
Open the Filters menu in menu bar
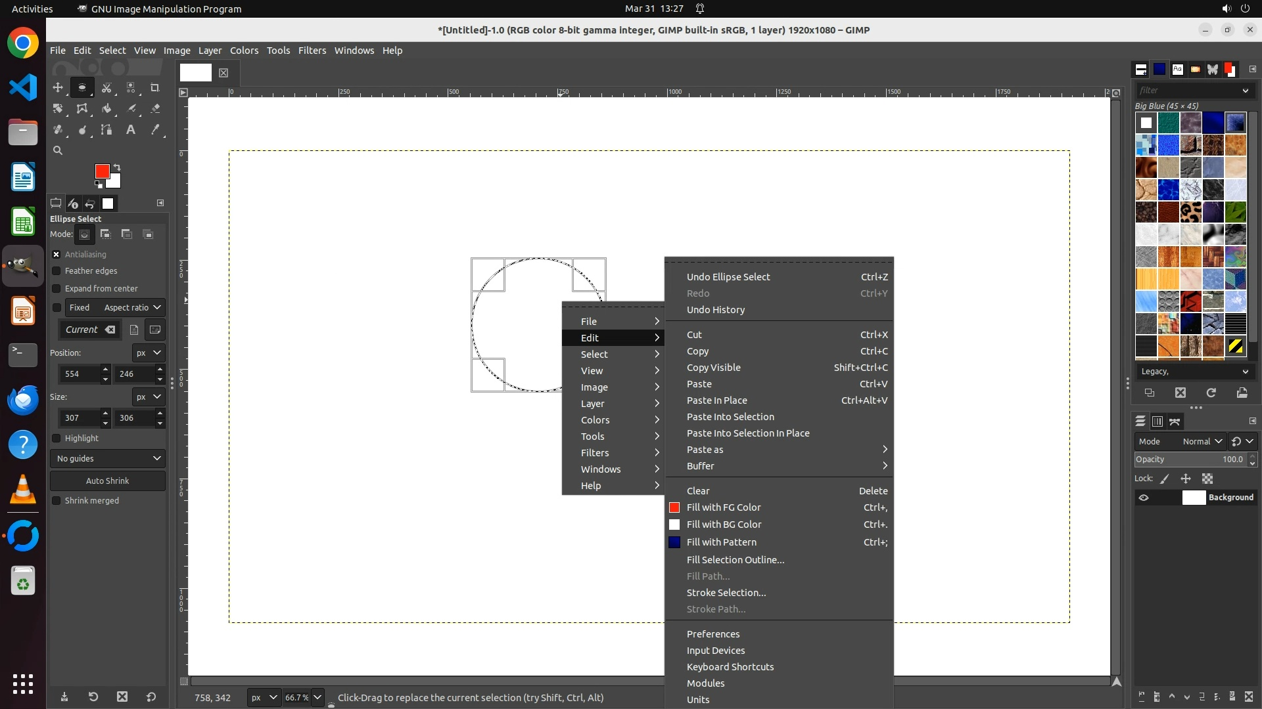click(x=312, y=51)
